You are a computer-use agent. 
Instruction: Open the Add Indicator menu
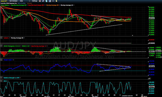(13, 1)
